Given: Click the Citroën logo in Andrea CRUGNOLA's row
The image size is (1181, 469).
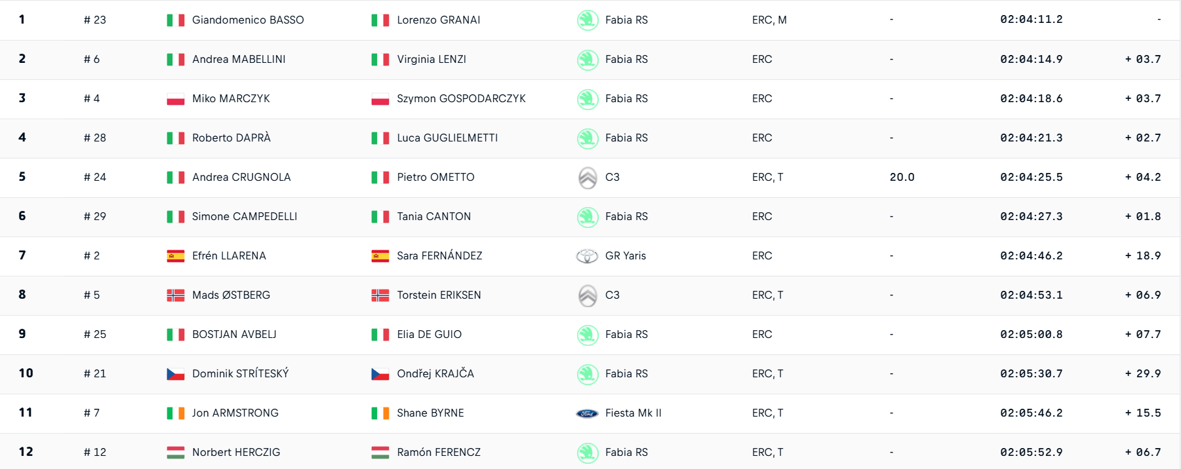Looking at the screenshot, I should pyautogui.click(x=588, y=178).
